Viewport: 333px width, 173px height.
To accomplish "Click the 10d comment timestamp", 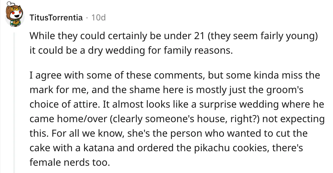I will point(99,18).
